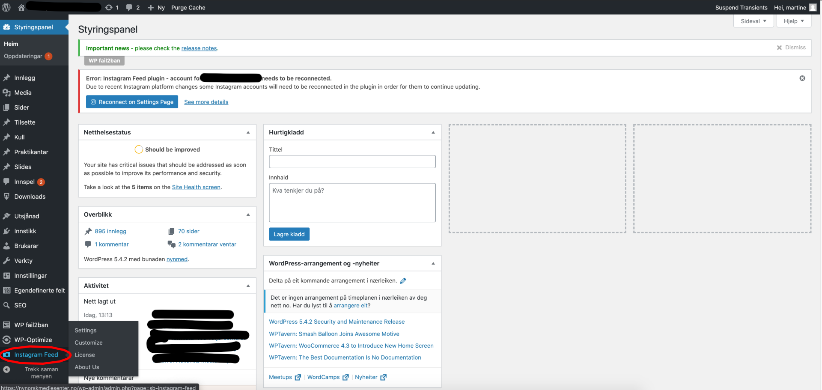Collapse the Overblikk widget

(248, 214)
